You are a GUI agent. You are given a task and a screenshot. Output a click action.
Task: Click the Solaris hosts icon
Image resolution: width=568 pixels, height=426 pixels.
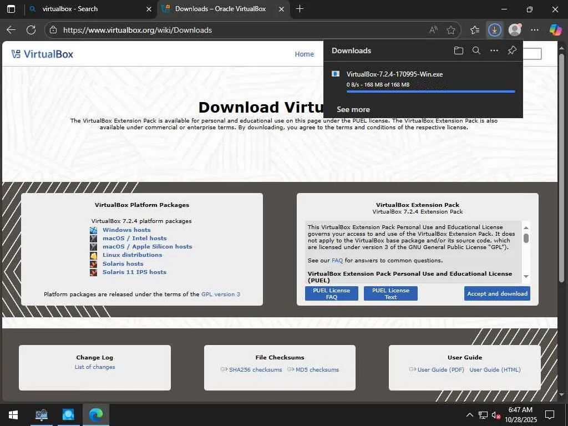pos(93,263)
